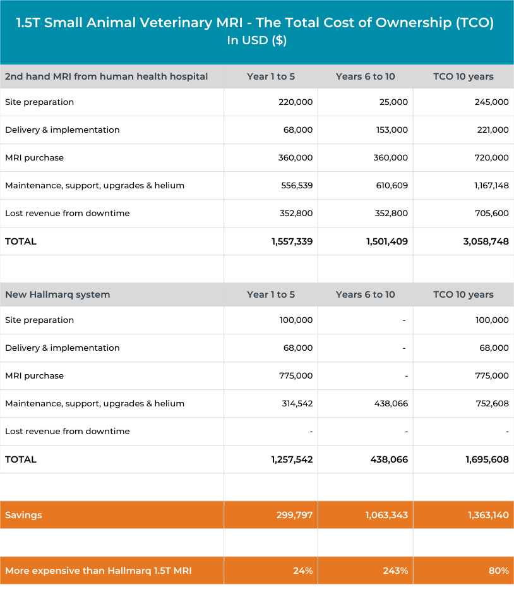514x589 pixels.
Task: Click the 'In USD ($)' subtitle
Action: (257, 40)
